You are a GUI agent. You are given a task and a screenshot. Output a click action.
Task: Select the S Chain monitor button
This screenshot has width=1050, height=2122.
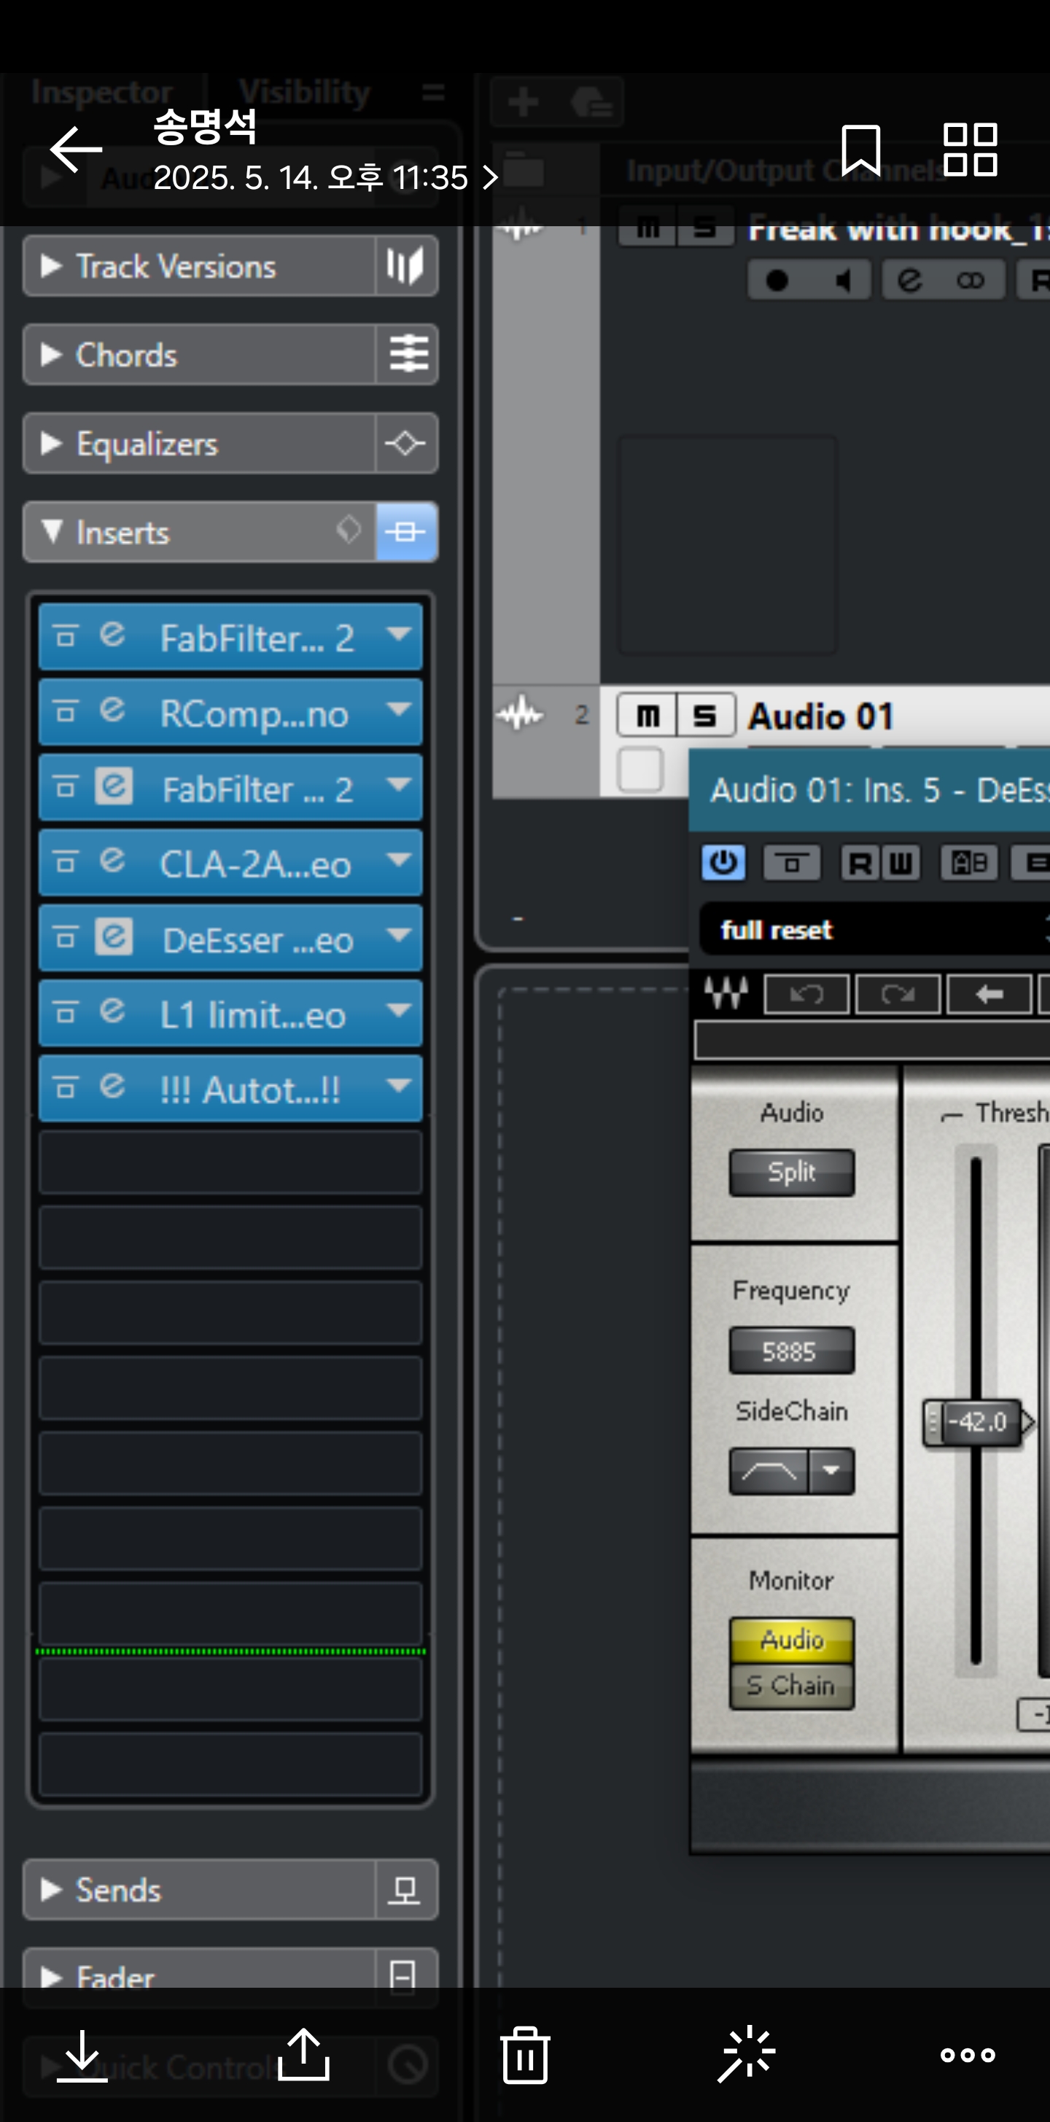(792, 1686)
